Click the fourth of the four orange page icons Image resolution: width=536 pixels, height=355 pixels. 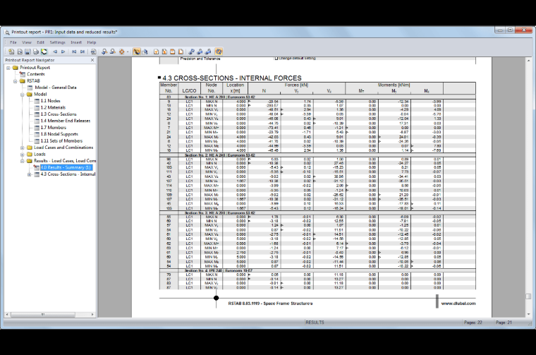pos(181,52)
